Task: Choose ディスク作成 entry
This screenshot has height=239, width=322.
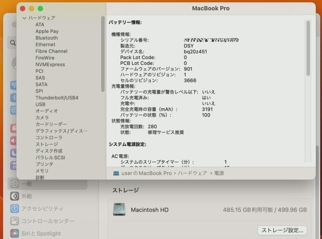Action: (x=49, y=151)
